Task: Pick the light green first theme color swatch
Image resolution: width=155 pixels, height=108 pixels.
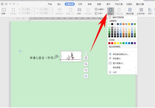Action: (109, 24)
